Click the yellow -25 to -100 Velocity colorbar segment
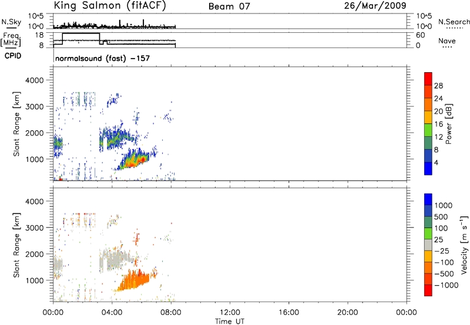 (428, 256)
